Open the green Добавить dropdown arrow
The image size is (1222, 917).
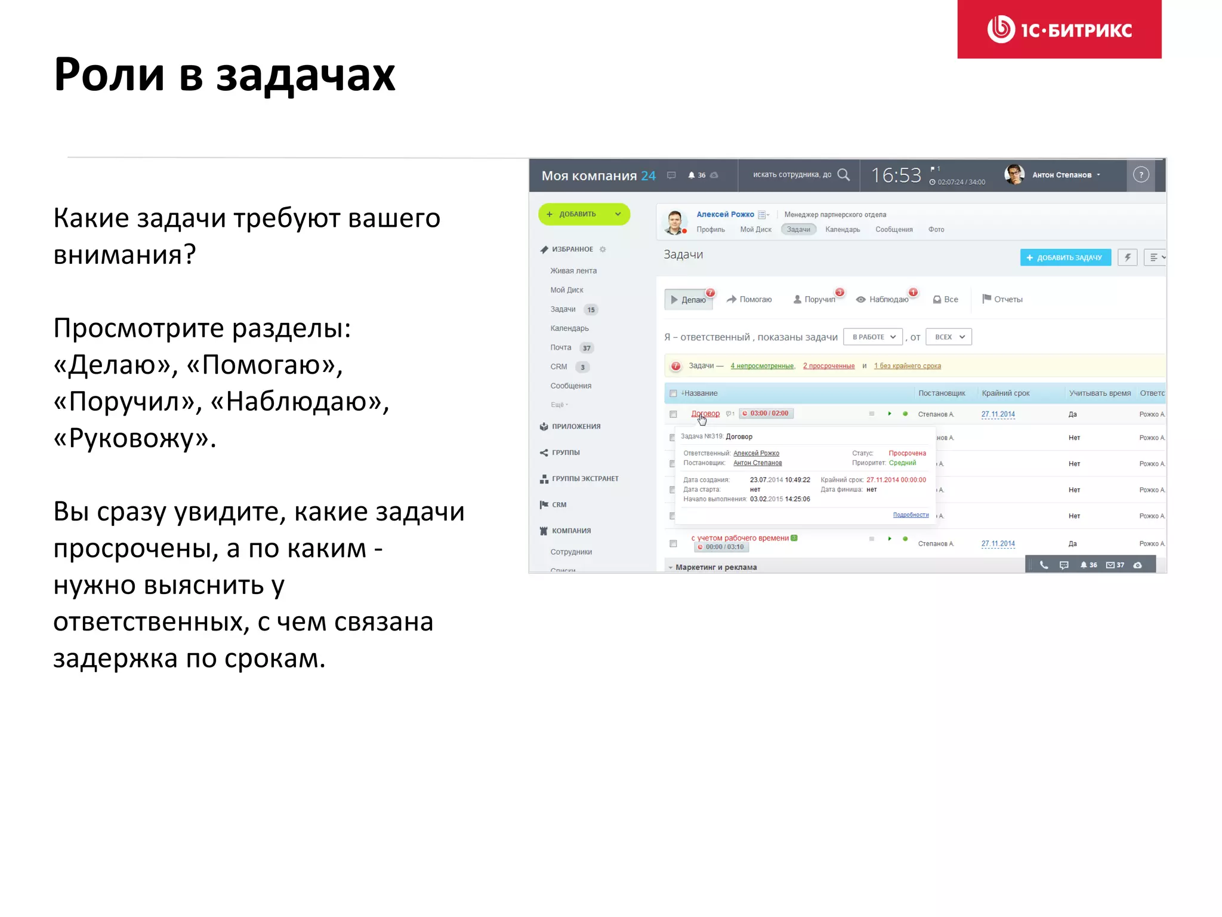click(x=618, y=214)
